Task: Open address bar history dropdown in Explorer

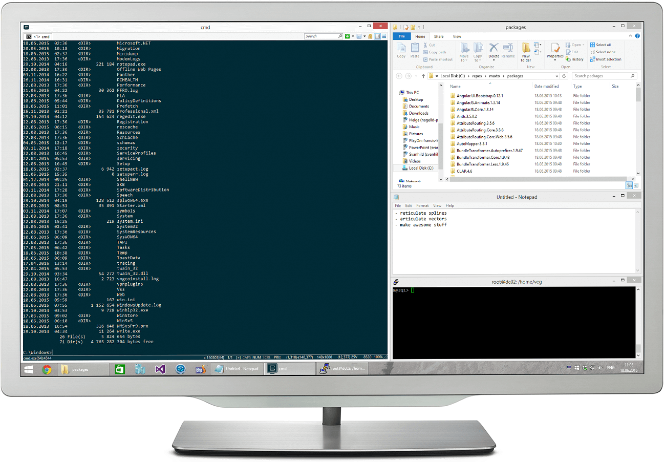Action: (556, 76)
